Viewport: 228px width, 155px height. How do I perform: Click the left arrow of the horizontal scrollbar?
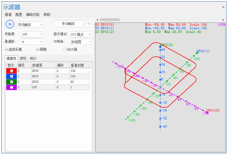point(97,20)
